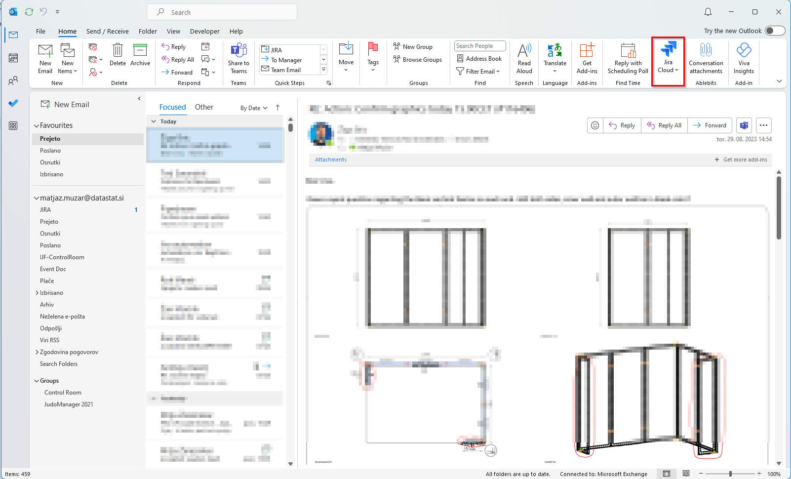Collapse the ribbon with the chevron

coord(779,81)
